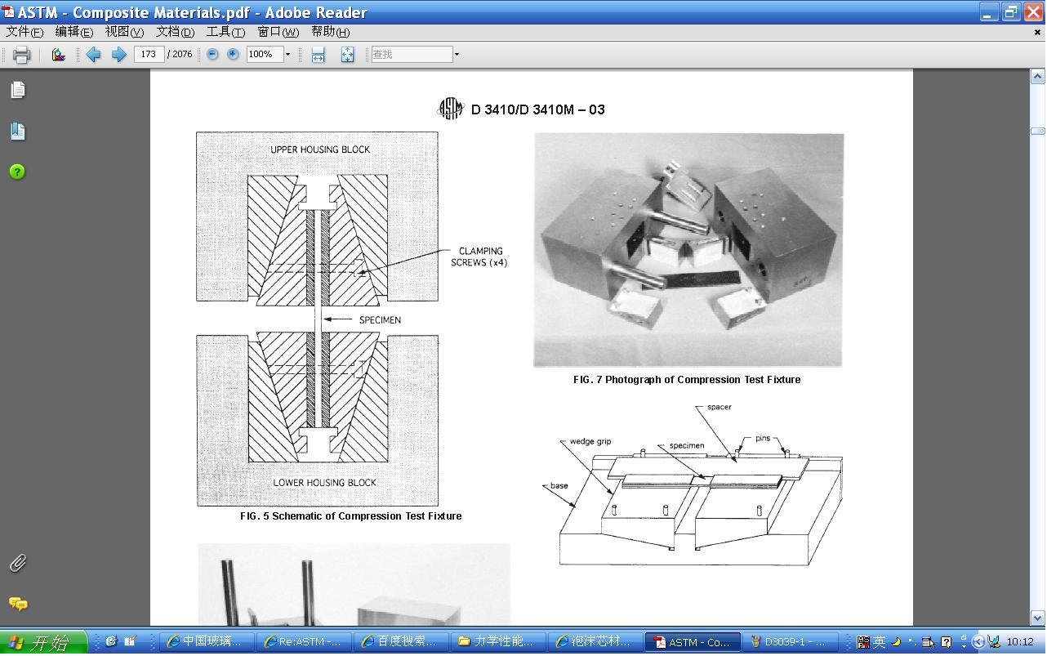Click the Print icon in toolbar
Image resolution: width=1047 pixels, height=656 pixels.
[21, 55]
